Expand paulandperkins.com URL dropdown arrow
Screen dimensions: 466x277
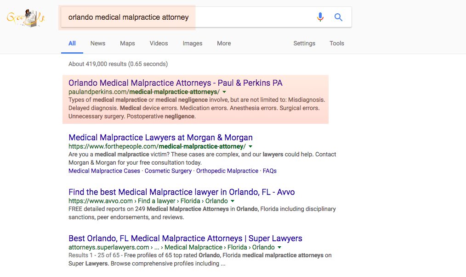click(224, 92)
